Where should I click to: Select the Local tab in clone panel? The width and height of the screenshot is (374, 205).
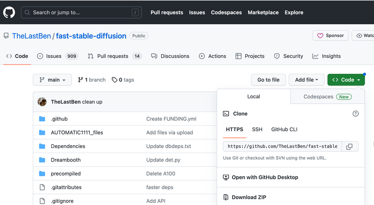pos(253,97)
